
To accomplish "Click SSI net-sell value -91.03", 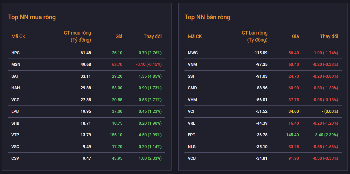I will click(x=262, y=76).
